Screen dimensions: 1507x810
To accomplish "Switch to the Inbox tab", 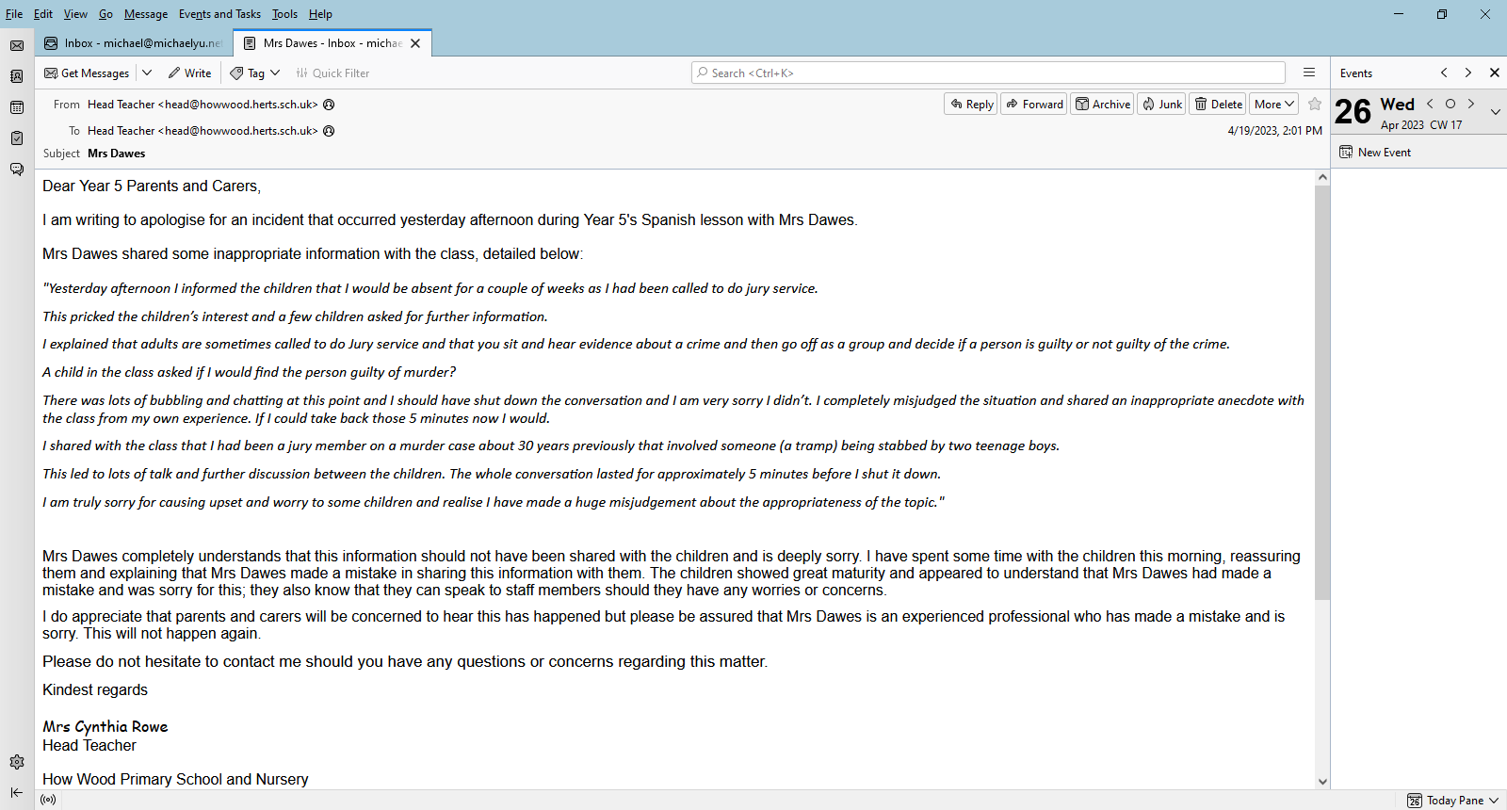I will (x=133, y=43).
